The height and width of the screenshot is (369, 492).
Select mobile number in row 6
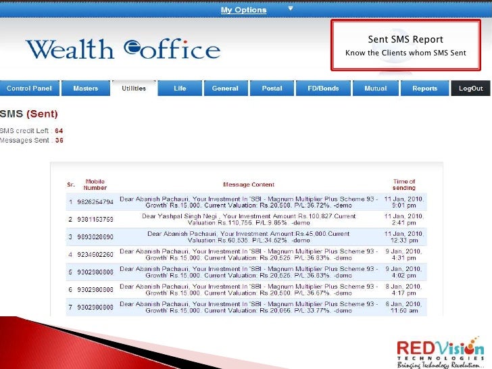(x=95, y=290)
